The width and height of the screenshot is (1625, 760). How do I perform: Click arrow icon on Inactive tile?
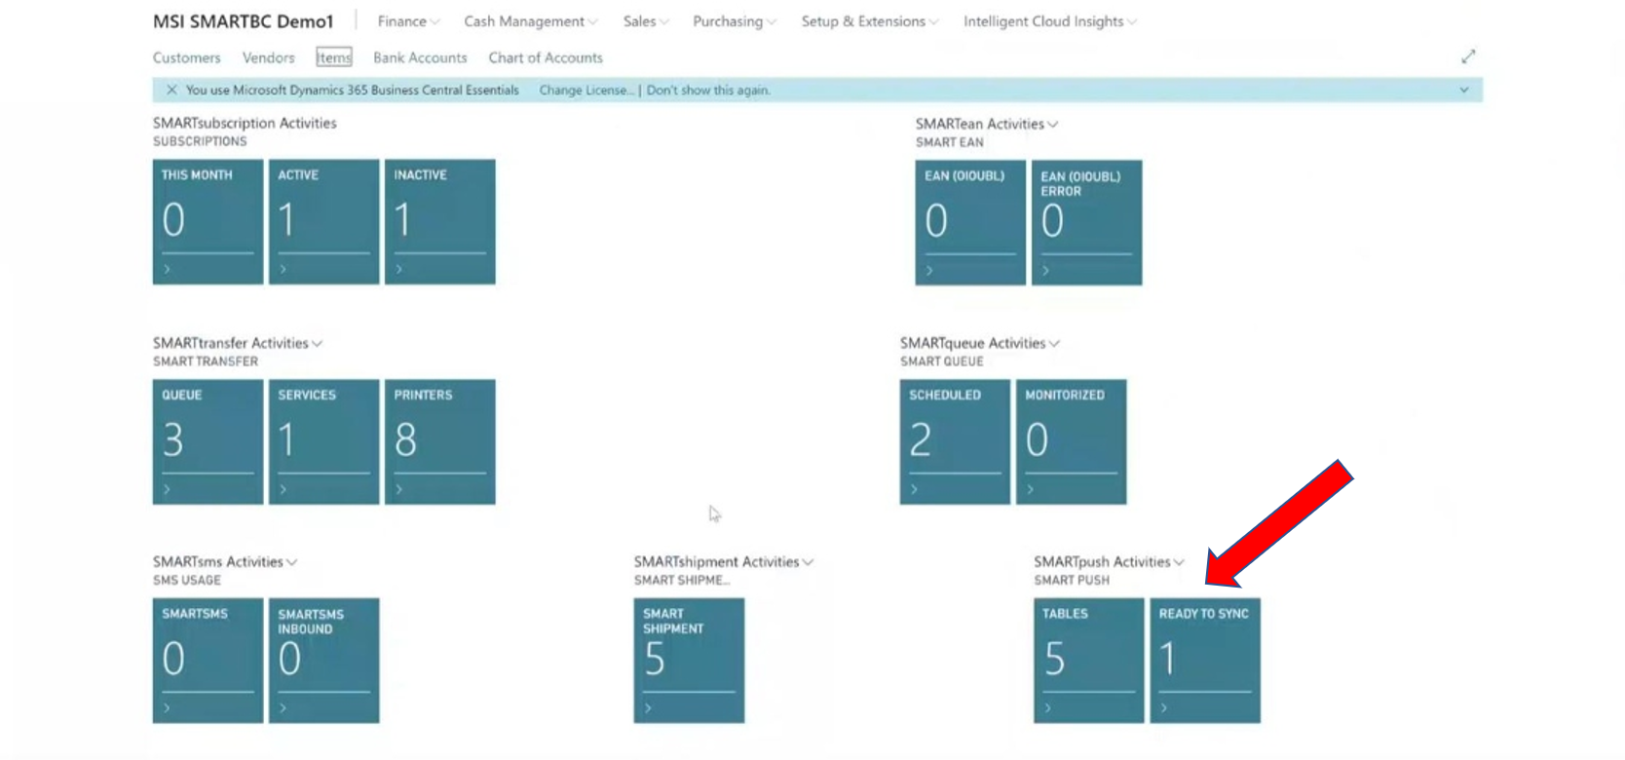398,270
